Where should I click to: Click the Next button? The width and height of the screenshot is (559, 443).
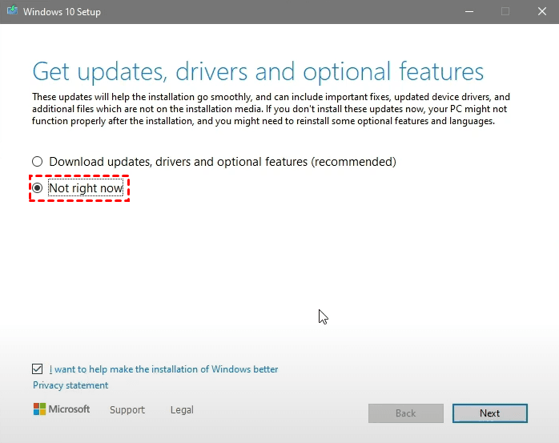(x=490, y=413)
